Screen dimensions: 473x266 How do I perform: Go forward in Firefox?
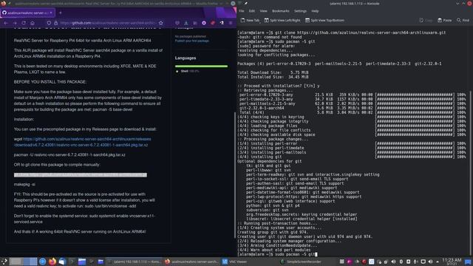click(15, 23)
